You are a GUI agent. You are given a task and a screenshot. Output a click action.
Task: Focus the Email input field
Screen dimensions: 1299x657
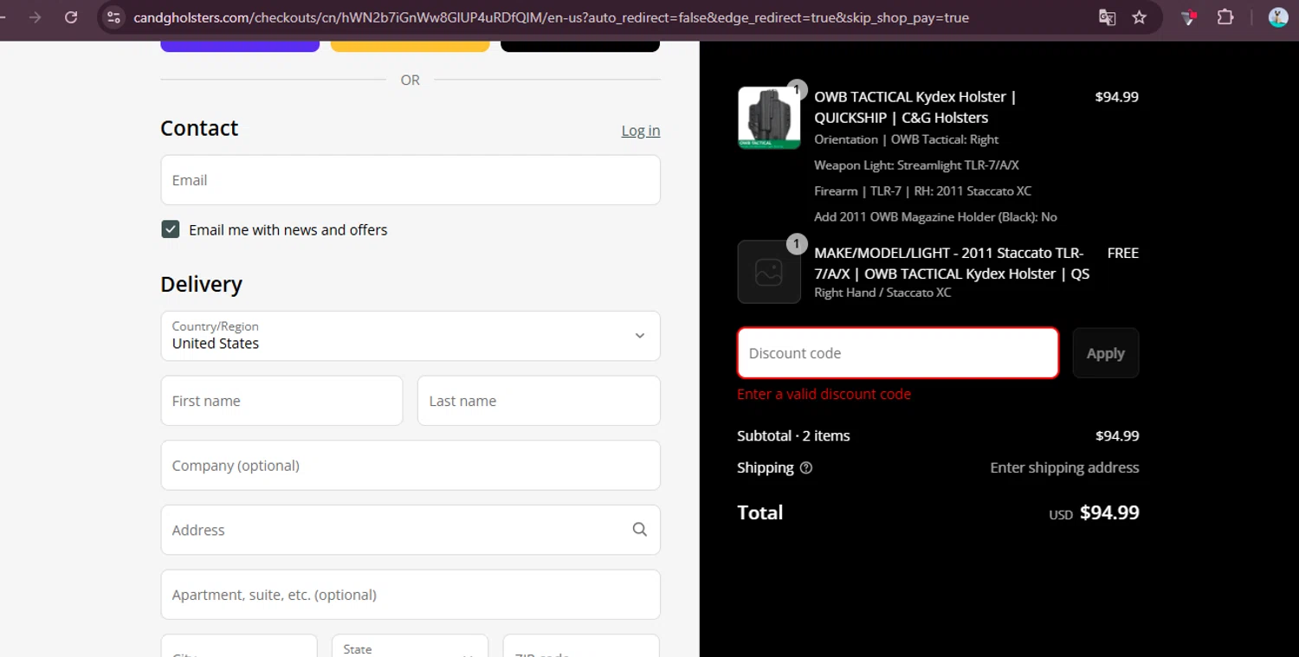(410, 180)
